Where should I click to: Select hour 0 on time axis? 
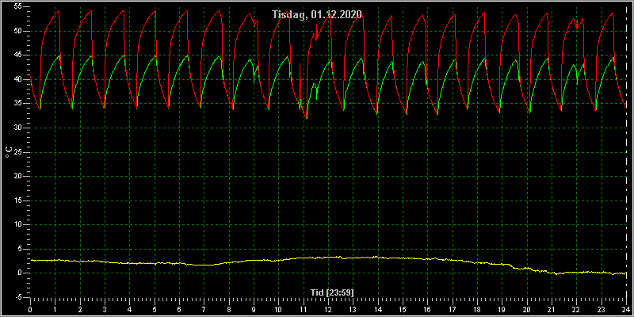pyautogui.click(x=30, y=310)
